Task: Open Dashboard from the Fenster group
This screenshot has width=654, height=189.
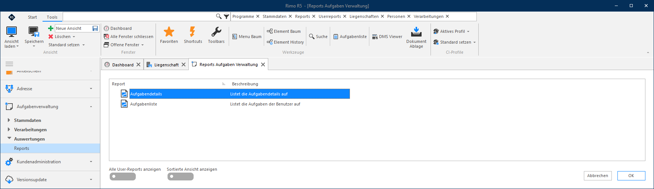Action: 118,28
